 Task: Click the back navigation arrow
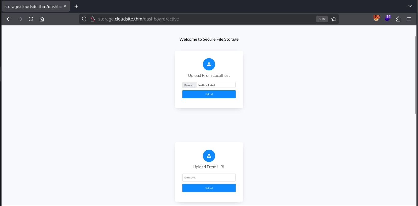click(x=9, y=19)
